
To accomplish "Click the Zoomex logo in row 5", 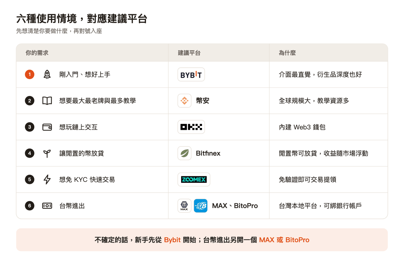I will tap(194, 179).
